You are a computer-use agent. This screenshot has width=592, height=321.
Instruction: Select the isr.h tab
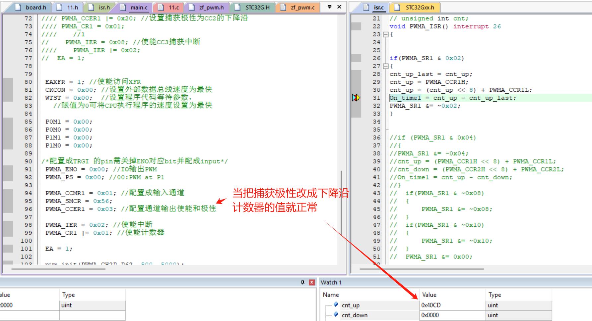100,7
